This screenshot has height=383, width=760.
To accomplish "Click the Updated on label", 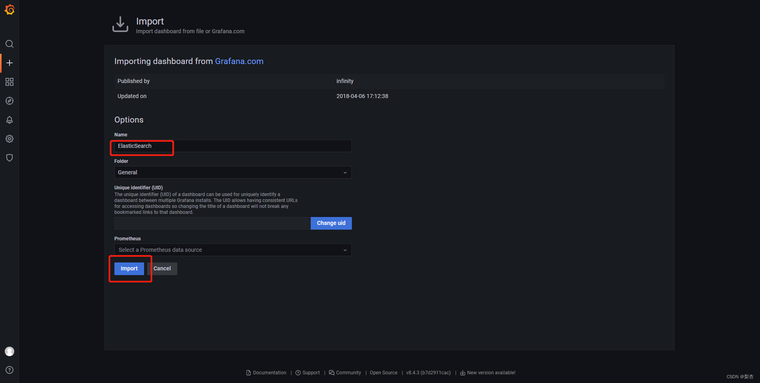I will point(132,96).
